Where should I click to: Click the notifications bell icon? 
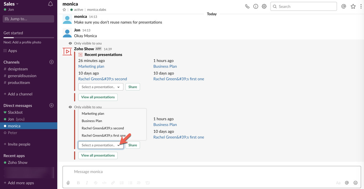pos(50,4)
